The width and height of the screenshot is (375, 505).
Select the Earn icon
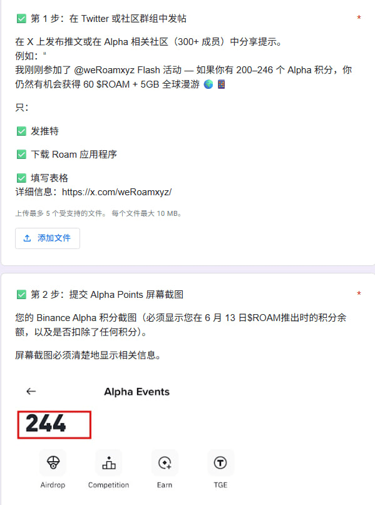point(165,463)
